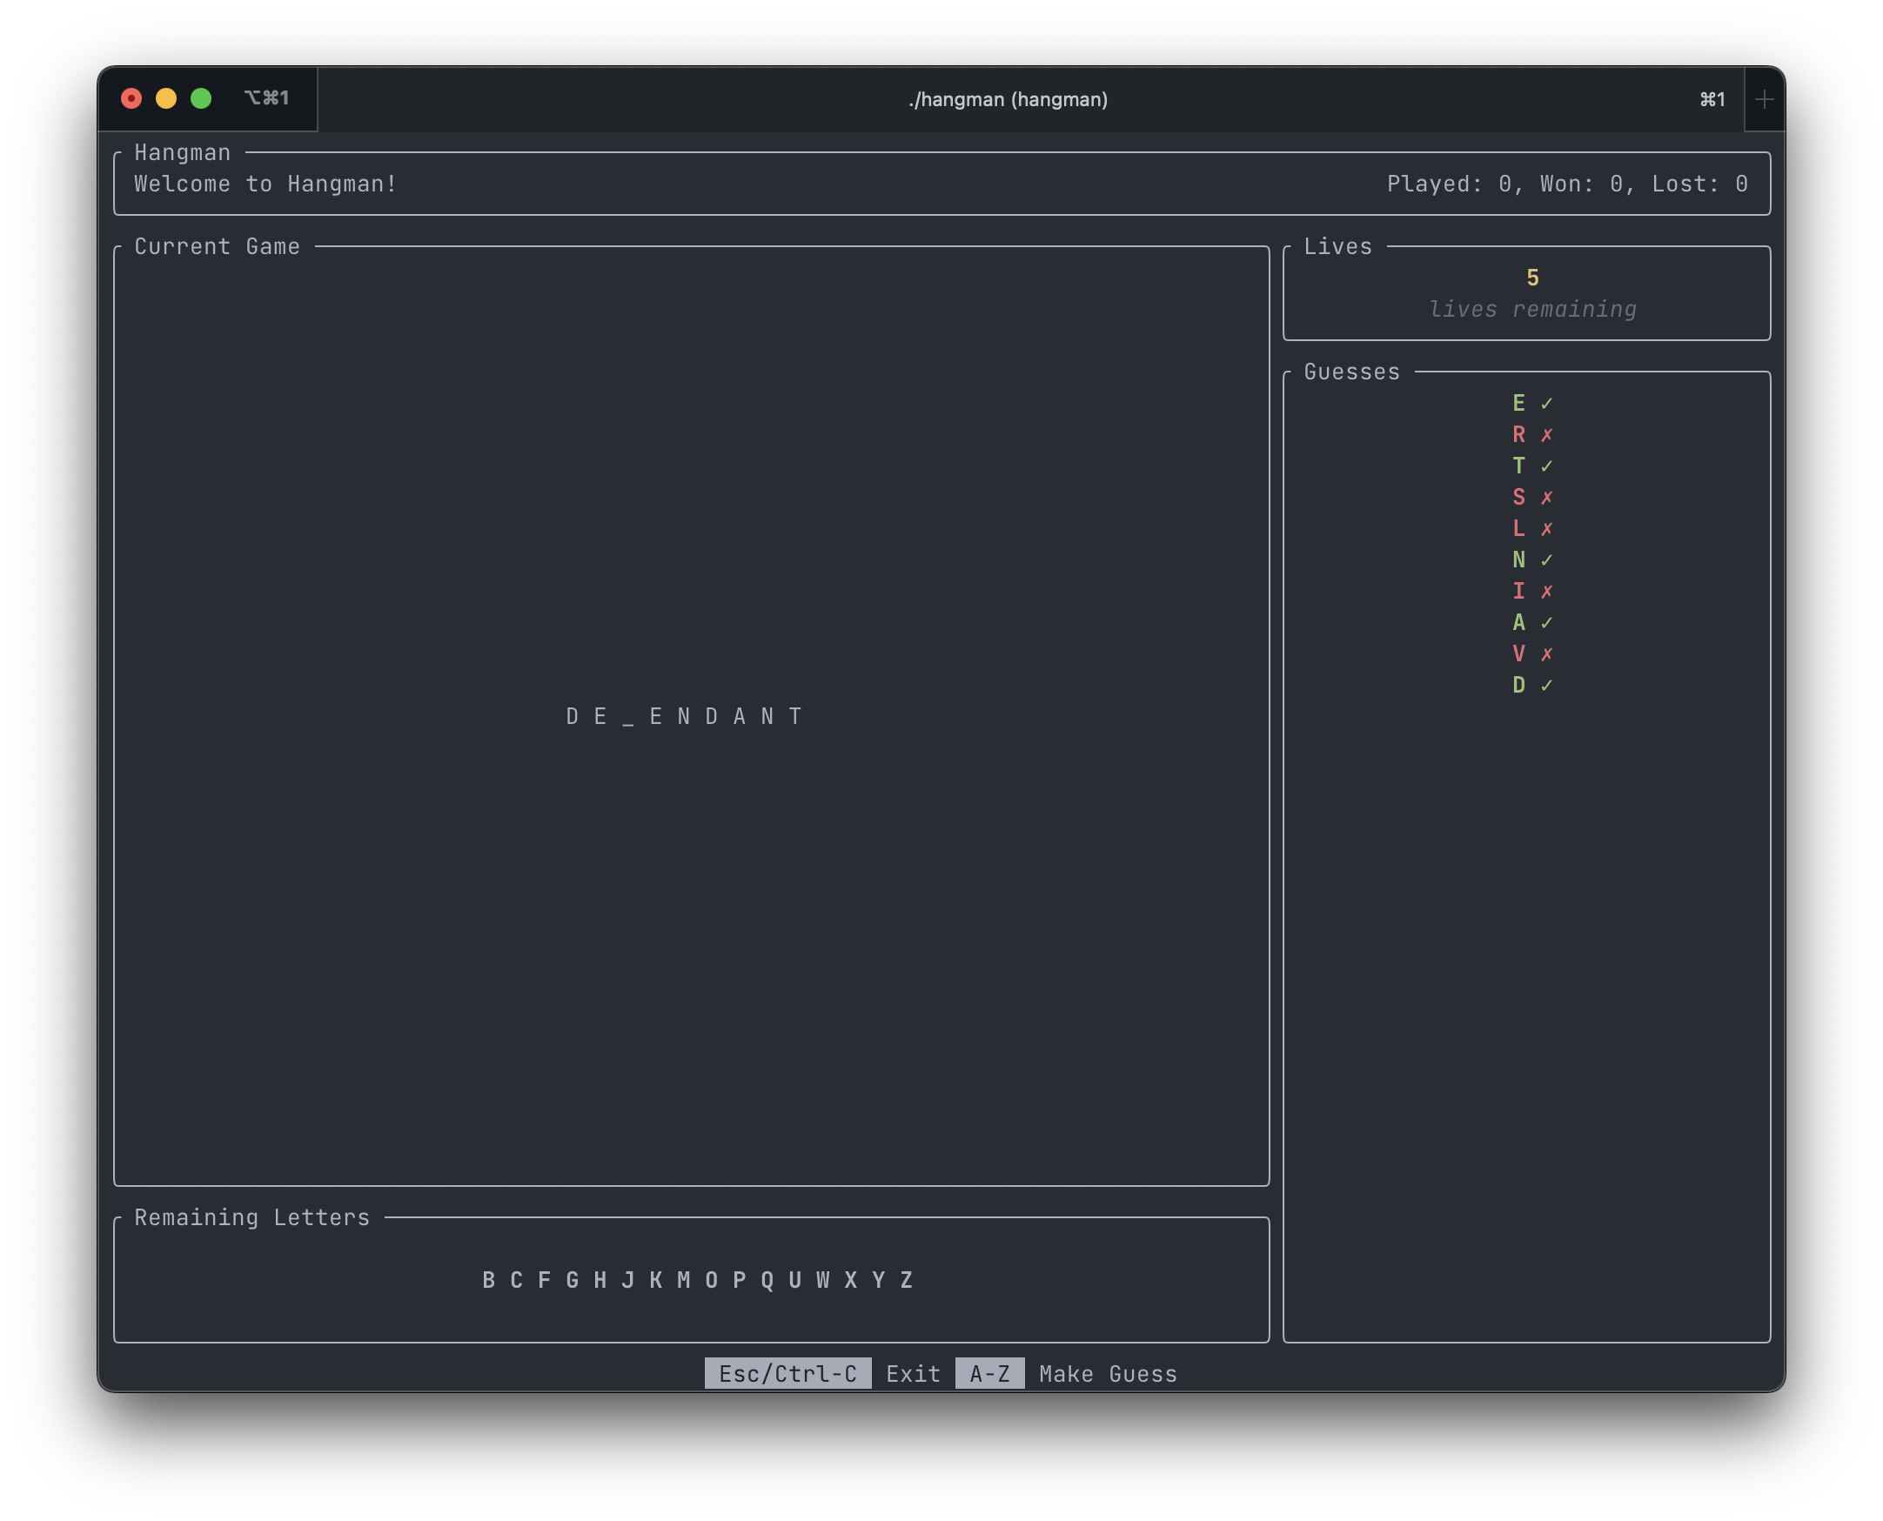Click the correct guess E checkmark

pos(1547,403)
